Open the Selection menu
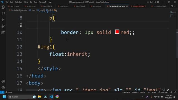178x100 pixels. [19, 2]
